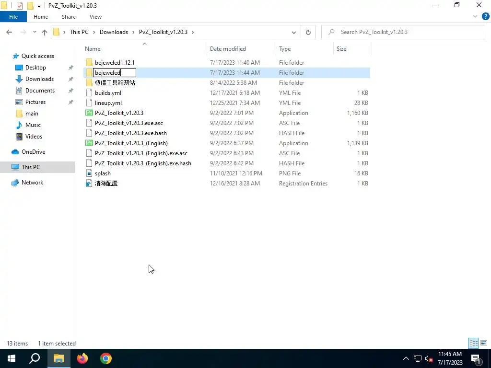Open the recent locations dropdown arrow
The width and height of the screenshot is (491, 368).
[35, 32]
